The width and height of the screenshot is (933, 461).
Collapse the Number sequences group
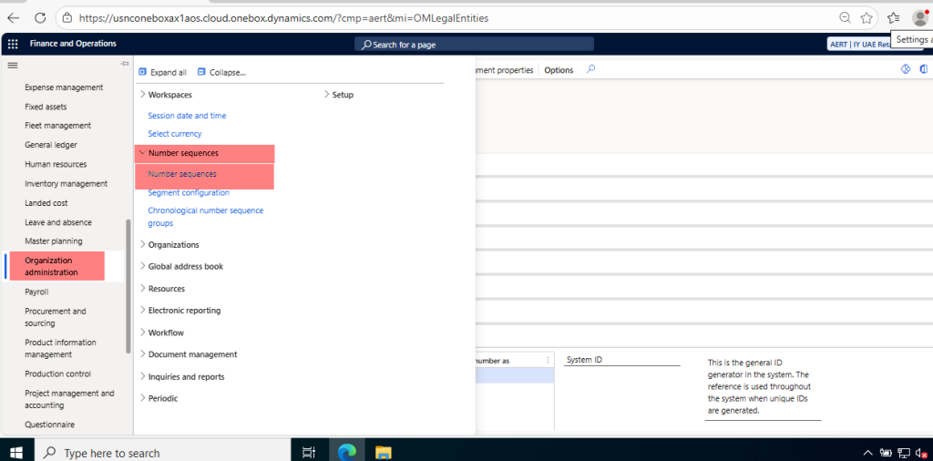(x=143, y=153)
